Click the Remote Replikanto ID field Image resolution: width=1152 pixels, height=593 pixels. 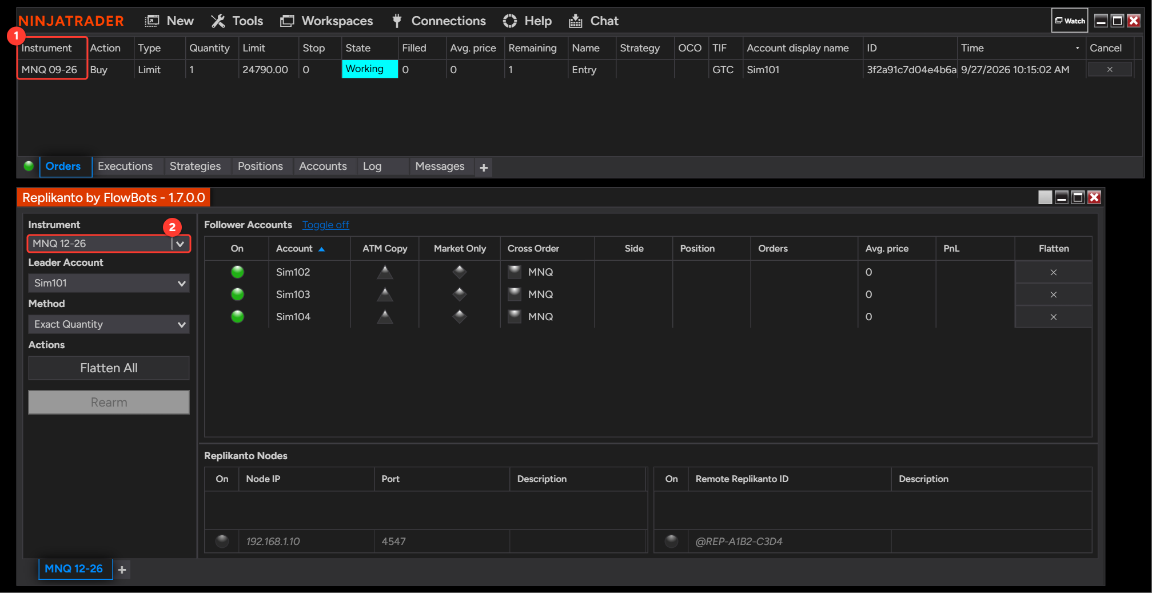[789, 542]
